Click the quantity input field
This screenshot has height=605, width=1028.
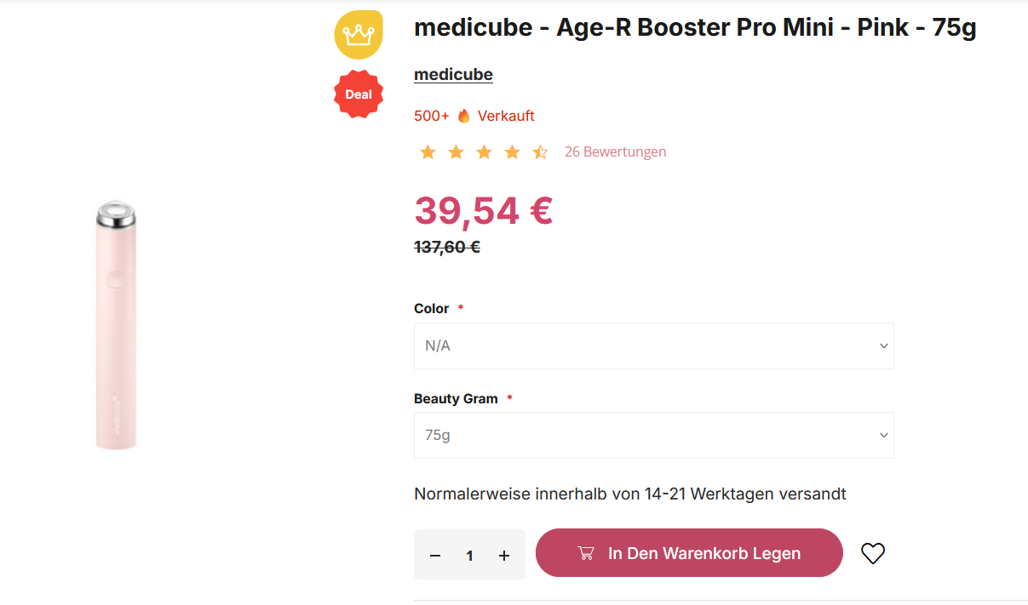click(x=469, y=556)
